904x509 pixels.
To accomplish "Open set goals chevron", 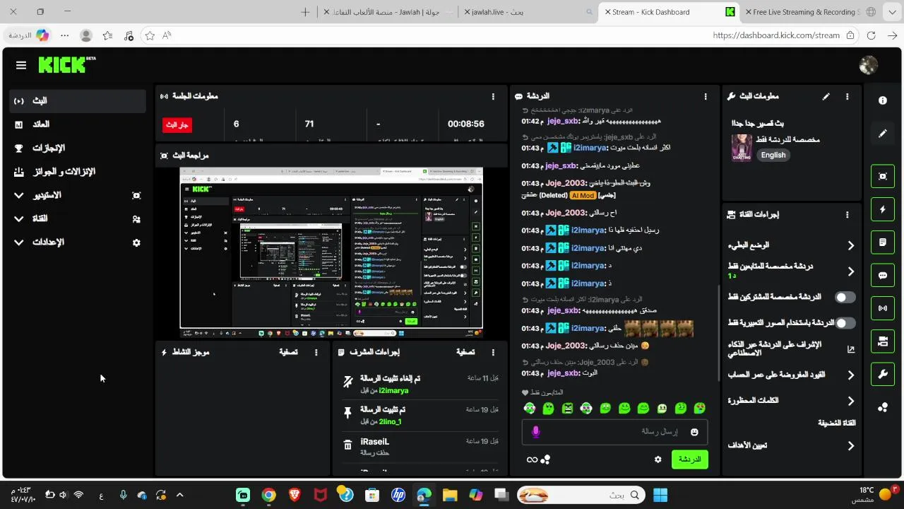I will point(850,446).
